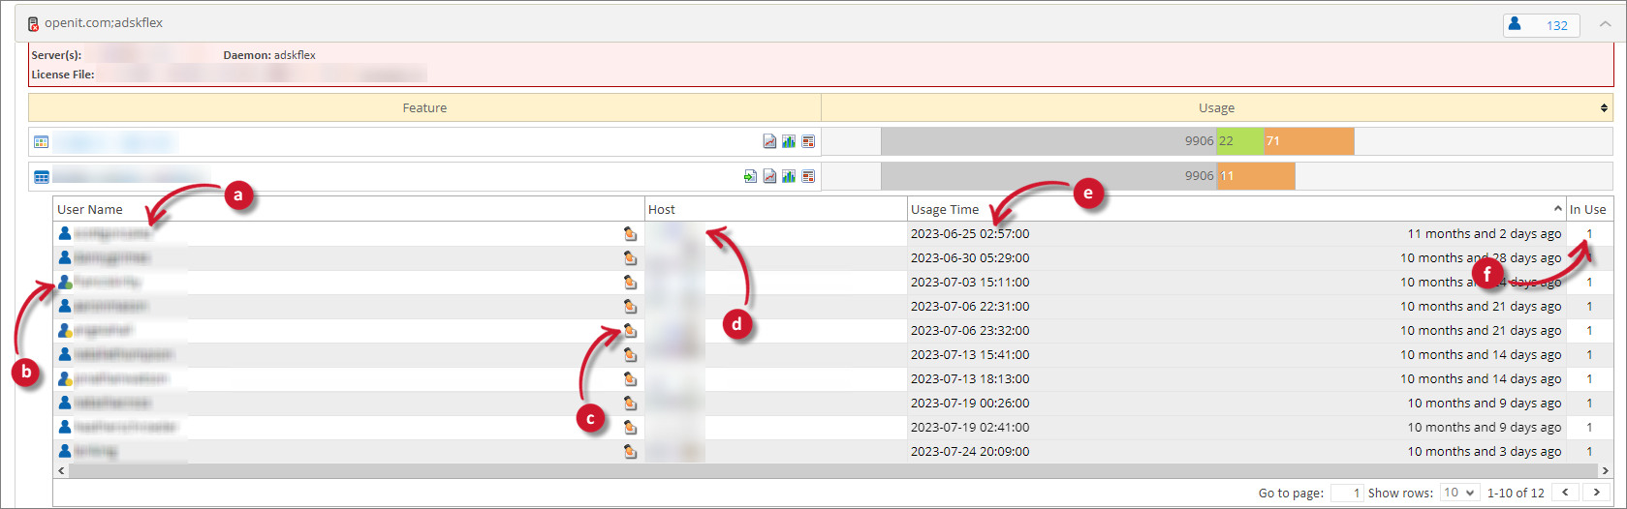Image resolution: width=1627 pixels, height=509 pixels.
Task: Go to the previous page of results
Action: (1565, 493)
